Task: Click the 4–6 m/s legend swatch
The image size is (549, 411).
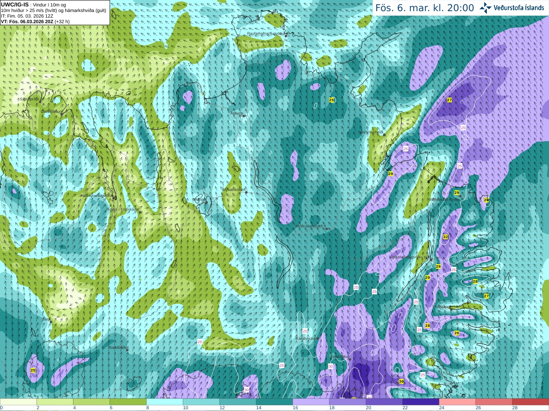Action: click(x=91, y=402)
